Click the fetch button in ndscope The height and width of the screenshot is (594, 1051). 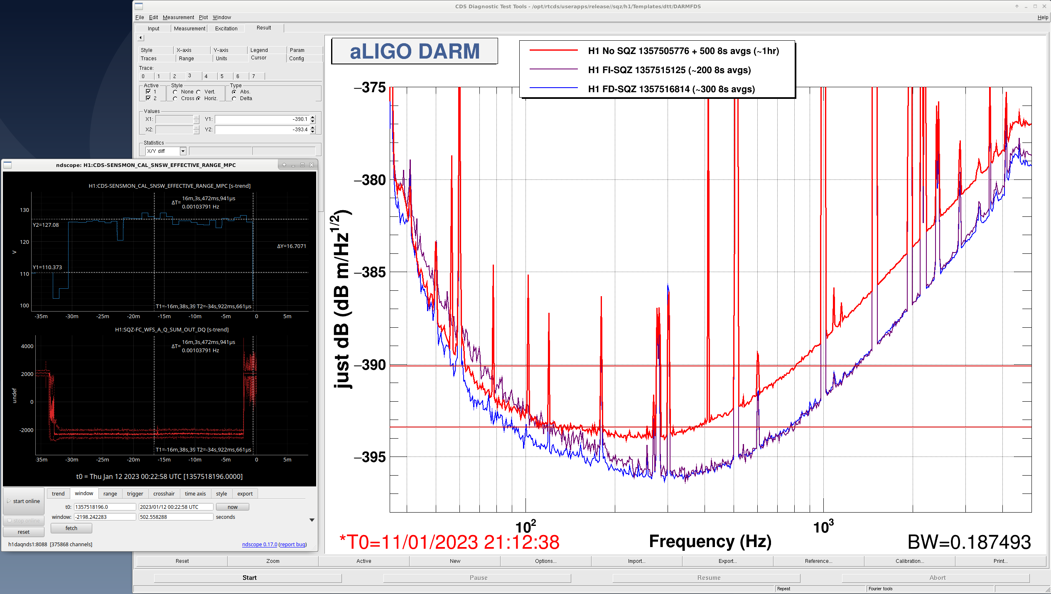click(71, 528)
